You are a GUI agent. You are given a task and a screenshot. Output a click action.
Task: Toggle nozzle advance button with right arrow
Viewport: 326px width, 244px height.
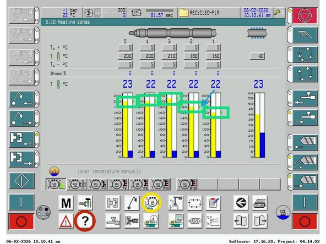305,118
